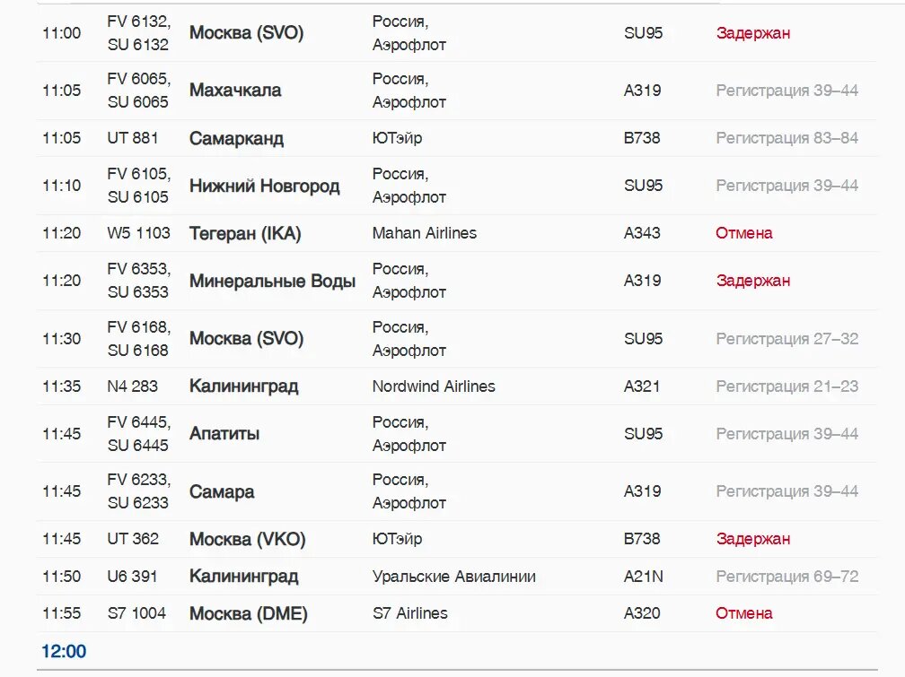Screen dimensions: 905x677
Task: Click the Москва (DME) destination
Action: click(x=248, y=613)
